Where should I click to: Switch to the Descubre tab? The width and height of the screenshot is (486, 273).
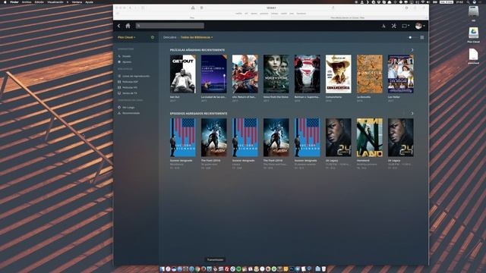click(169, 37)
